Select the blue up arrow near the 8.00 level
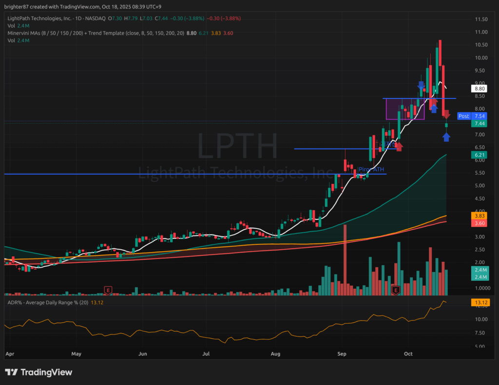 pyautogui.click(x=433, y=108)
